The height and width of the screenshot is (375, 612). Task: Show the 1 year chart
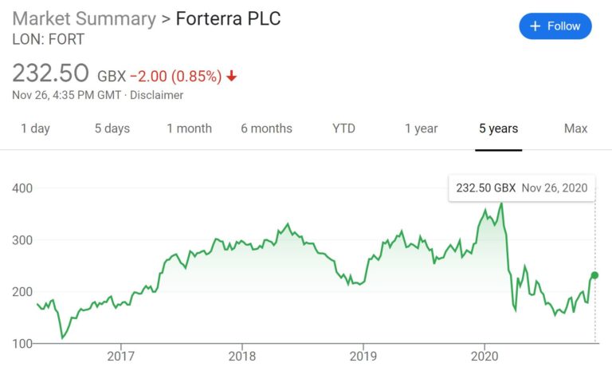[x=421, y=128]
